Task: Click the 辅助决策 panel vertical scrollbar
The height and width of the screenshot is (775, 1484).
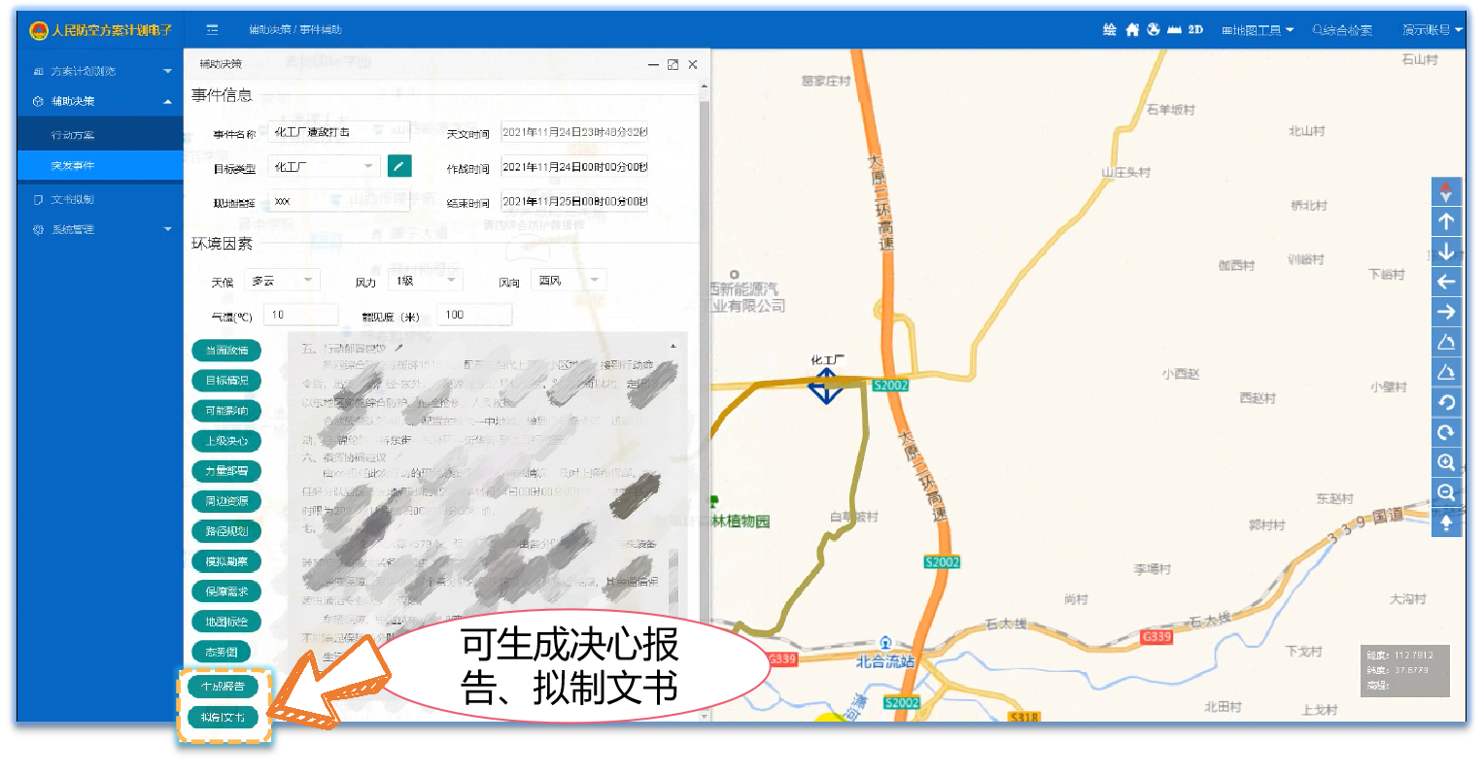Action: point(705,400)
